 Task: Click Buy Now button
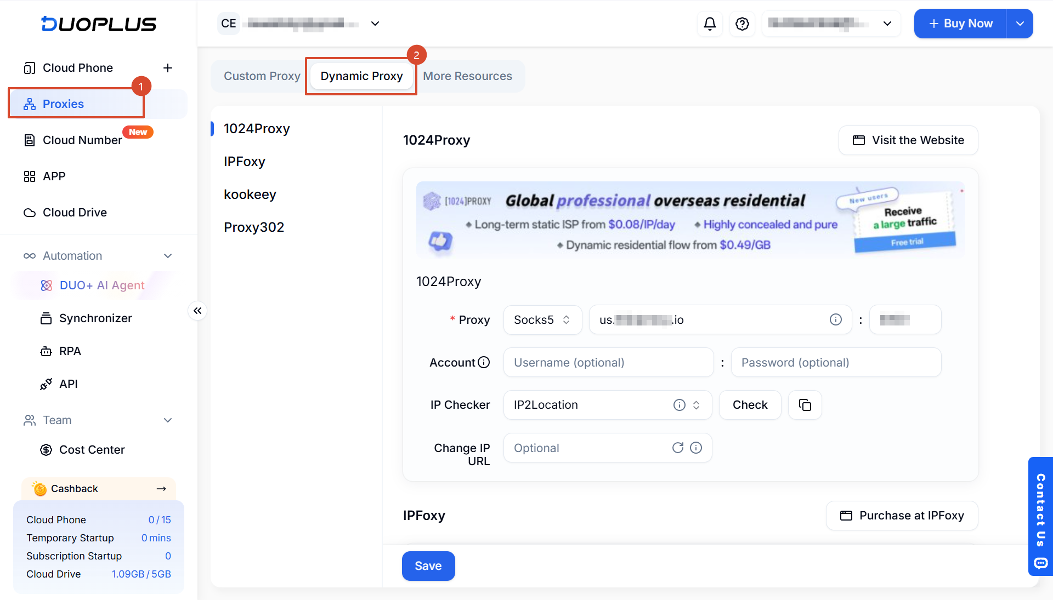point(960,24)
